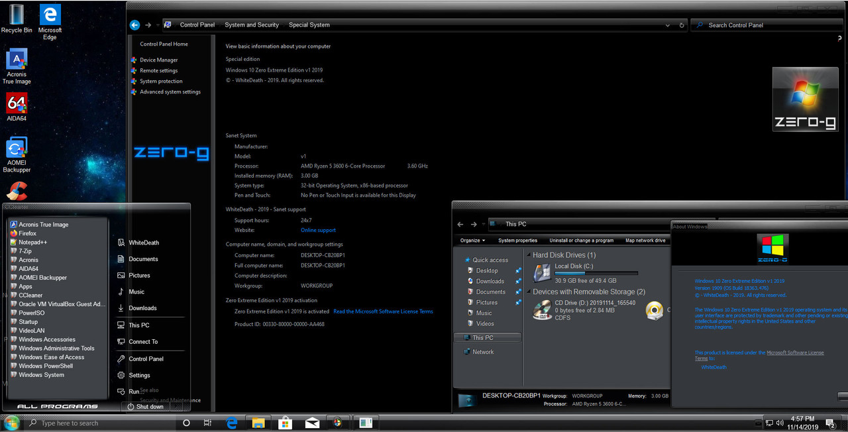The height and width of the screenshot is (432, 848).
Task: Select Network in navigation pane
Action: click(483, 352)
